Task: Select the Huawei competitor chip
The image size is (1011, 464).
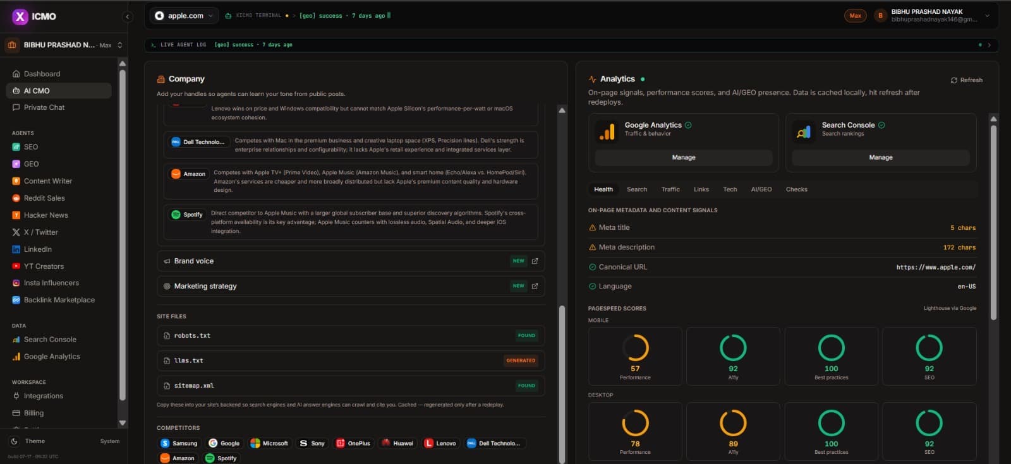Action: [397, 443]
